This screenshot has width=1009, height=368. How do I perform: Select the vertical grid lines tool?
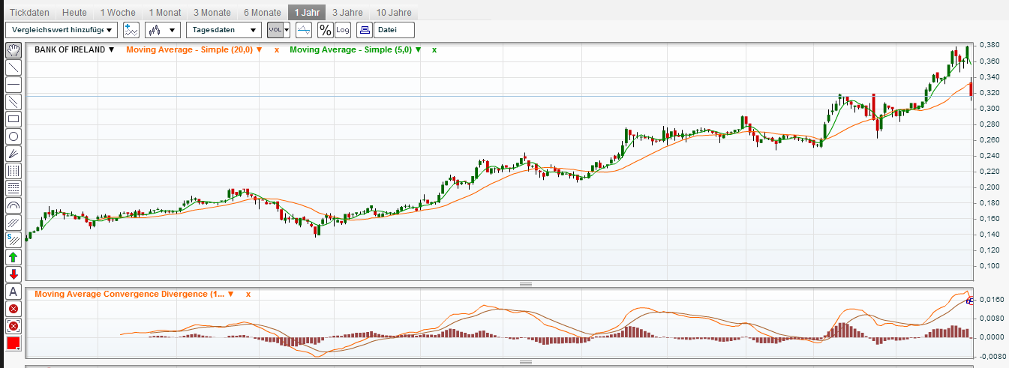[14, 171]
